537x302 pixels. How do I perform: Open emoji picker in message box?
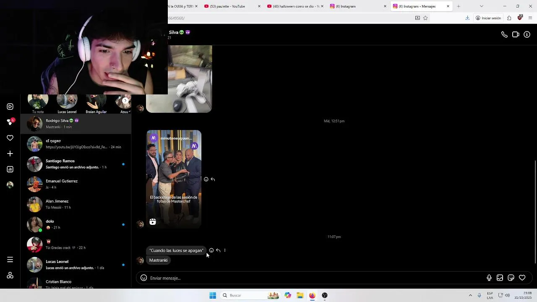click(143, 278)
